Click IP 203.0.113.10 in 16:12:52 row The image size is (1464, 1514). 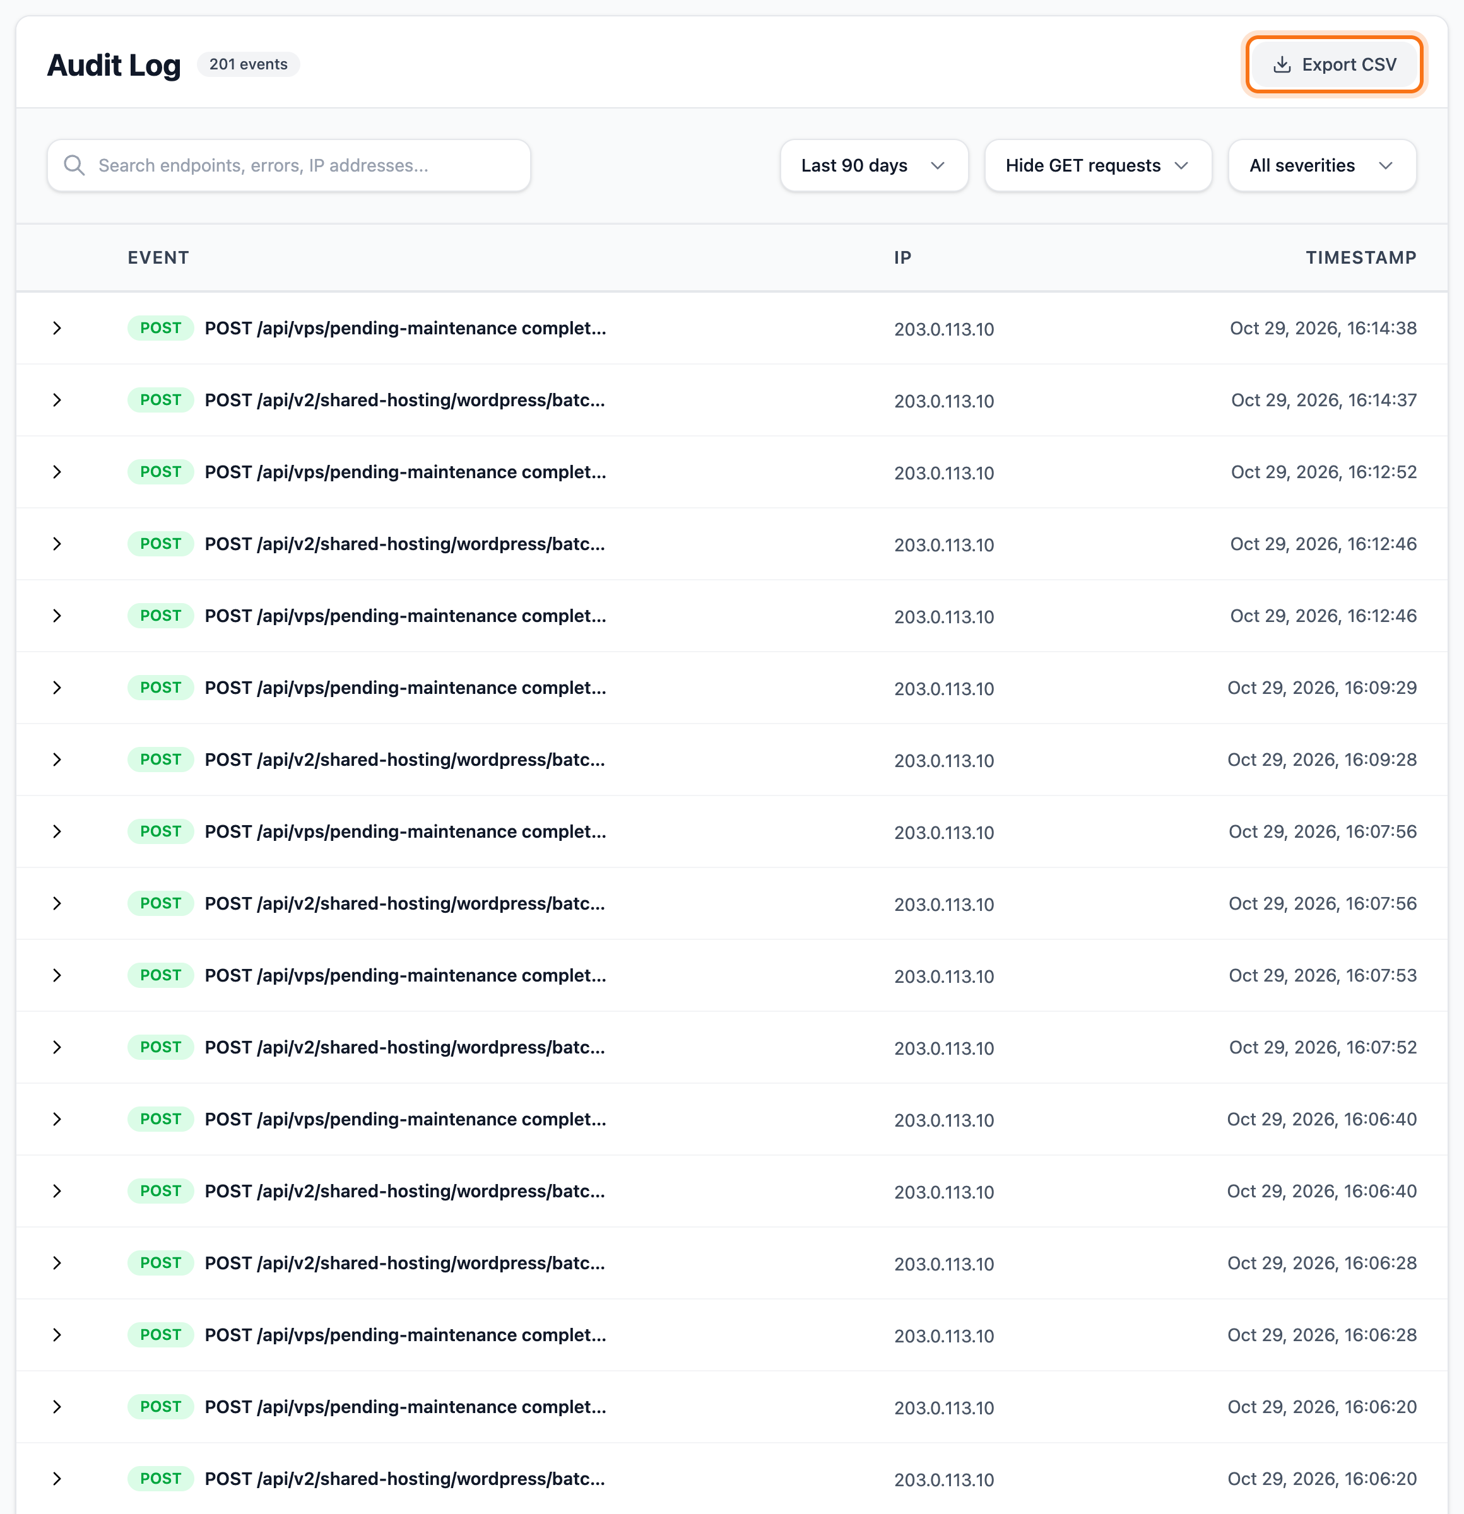click(x=944, y=472)
